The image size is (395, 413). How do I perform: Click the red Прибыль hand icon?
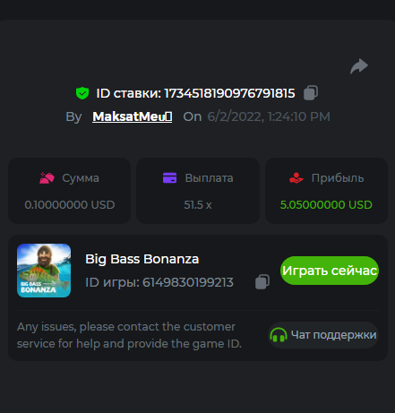coord(296,178)
